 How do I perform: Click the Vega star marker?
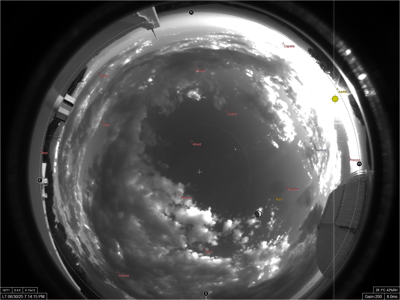tap(102, 122)
